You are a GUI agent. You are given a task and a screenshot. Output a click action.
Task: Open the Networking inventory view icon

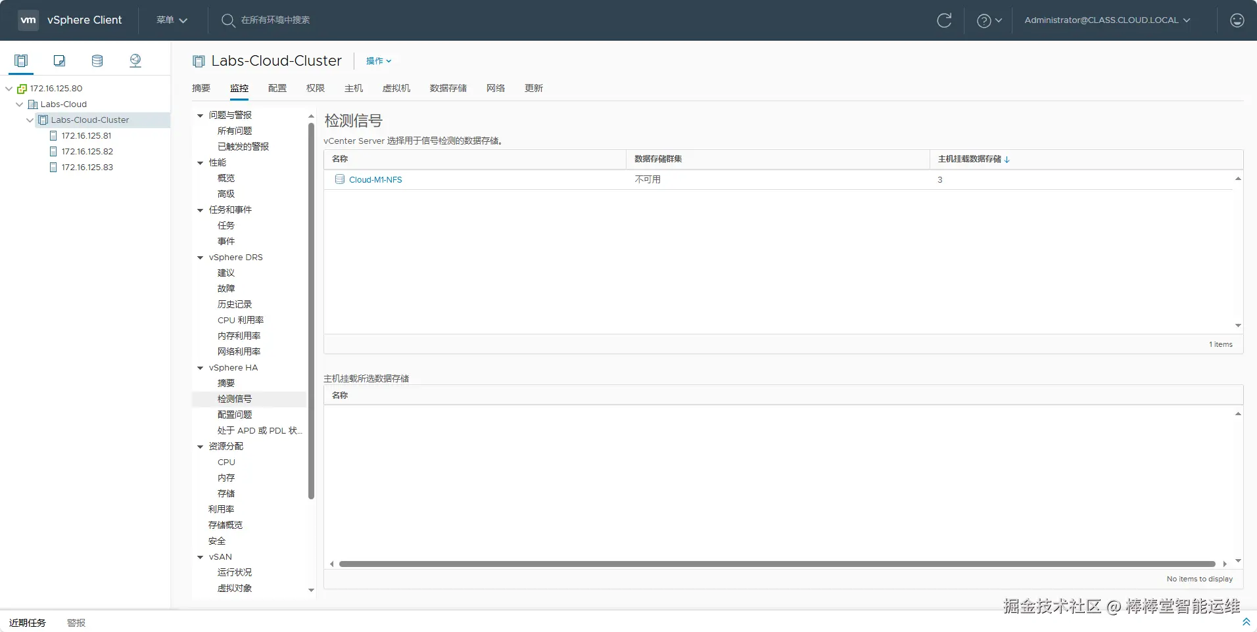pyautogui.click(x=135, y=61)
